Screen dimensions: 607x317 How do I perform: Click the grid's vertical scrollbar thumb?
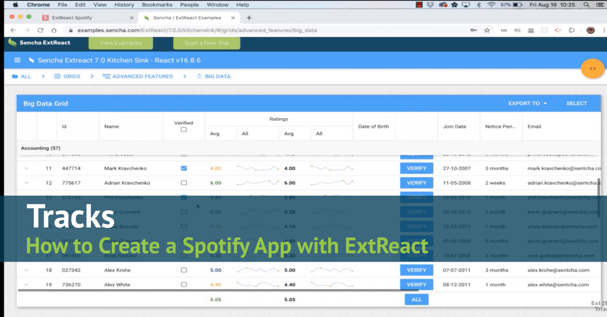point(599,198)
